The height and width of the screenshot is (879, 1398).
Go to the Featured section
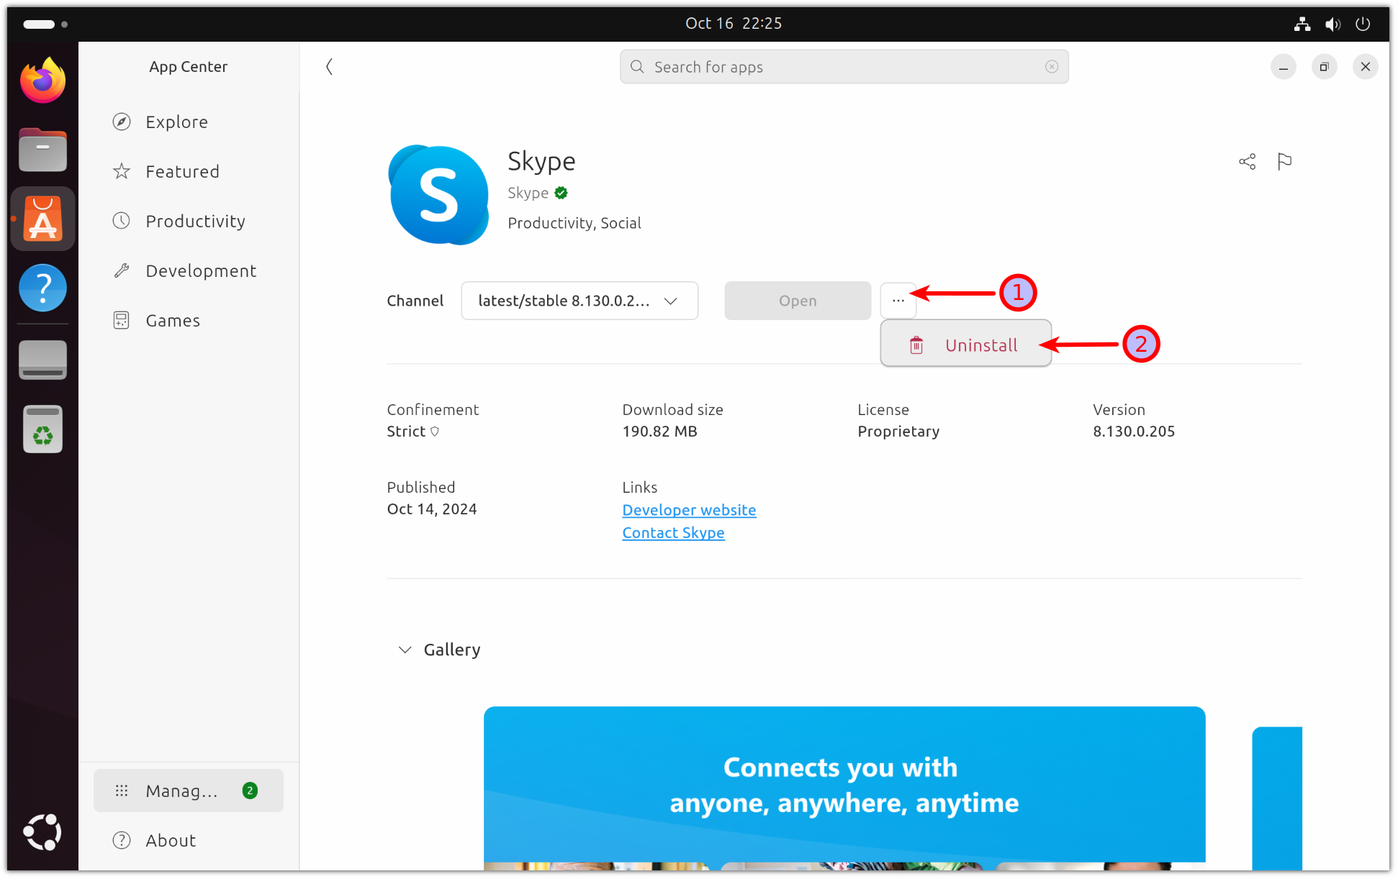pyautogui.click(x=189, y=172)
